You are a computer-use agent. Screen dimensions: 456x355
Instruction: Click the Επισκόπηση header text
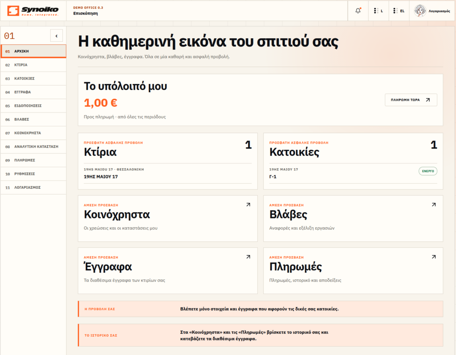point(85,13)
